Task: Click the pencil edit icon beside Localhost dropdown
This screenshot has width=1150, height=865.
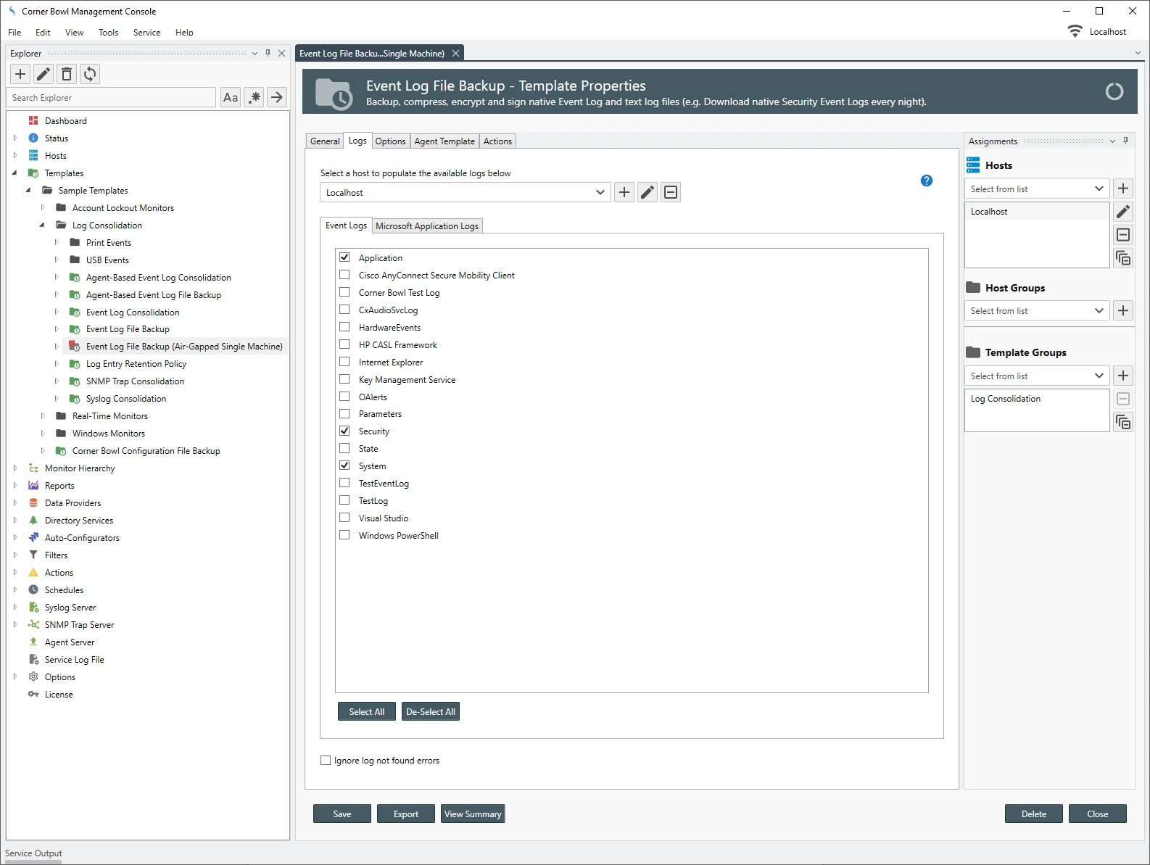Action: (x=648, y=192)
